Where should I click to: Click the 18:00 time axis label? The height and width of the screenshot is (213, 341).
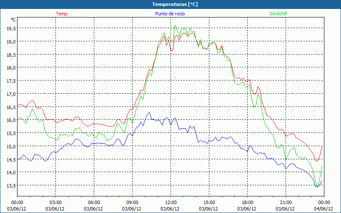247,203
